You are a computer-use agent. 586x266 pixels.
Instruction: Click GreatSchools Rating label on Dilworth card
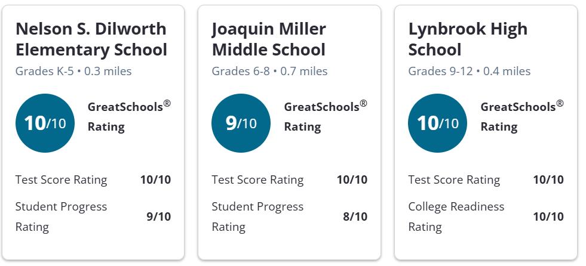click(129, 116)
